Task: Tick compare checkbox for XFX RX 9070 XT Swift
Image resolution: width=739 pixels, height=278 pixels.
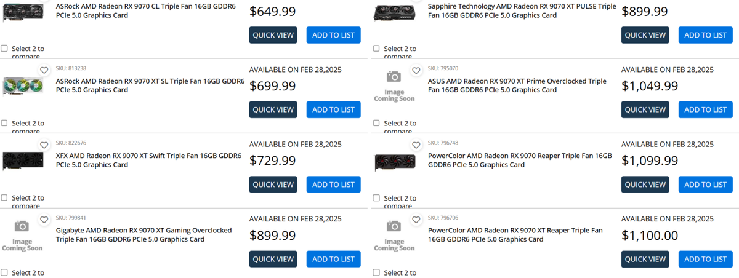Action: (4, 197)
